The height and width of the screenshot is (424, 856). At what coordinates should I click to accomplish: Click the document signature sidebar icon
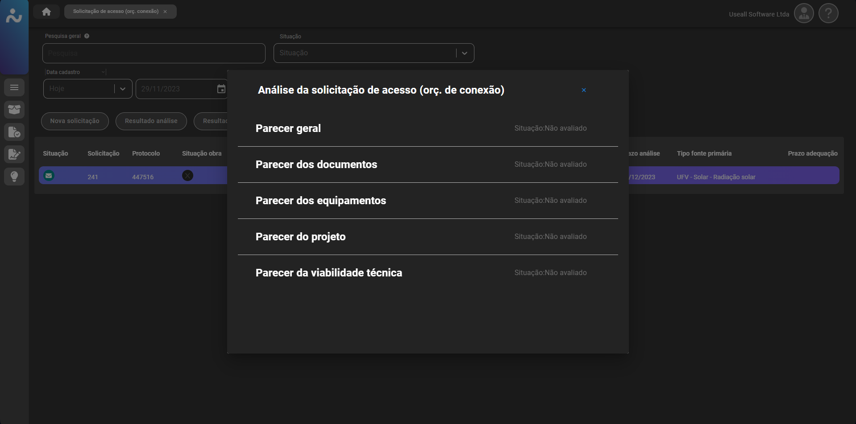pyautogui.click(x=14, y=154)
